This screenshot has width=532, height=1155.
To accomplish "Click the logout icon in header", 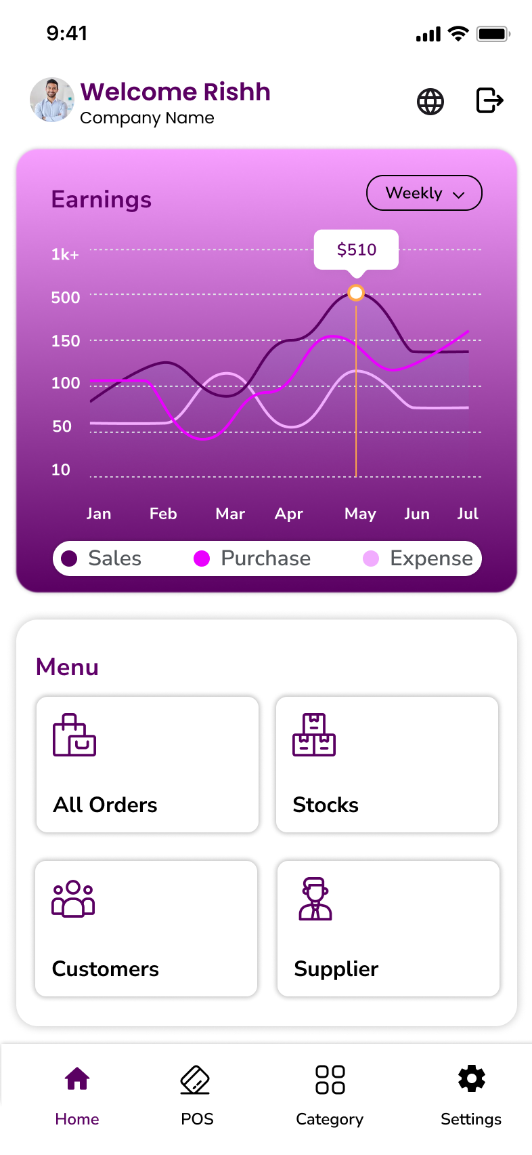I will 489,100.
